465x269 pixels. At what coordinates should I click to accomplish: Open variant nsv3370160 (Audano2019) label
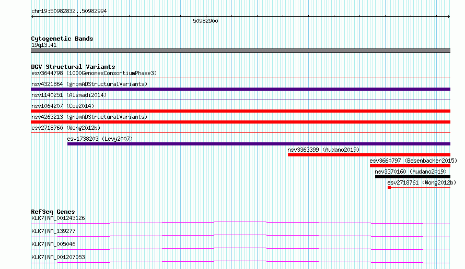click(411, 172)
